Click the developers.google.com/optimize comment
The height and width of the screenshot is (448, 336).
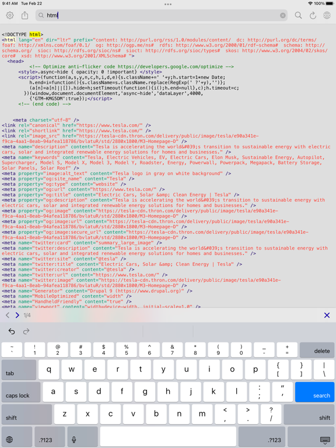[131, 66]
